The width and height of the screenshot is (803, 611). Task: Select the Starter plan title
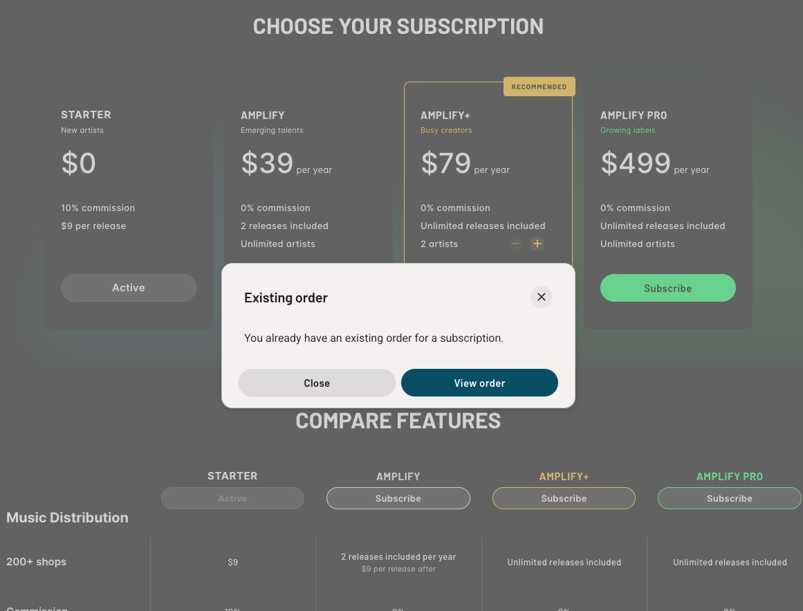[x=86, y=115]
